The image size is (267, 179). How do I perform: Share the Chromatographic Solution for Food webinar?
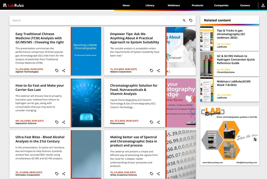[x=158, y=122]
